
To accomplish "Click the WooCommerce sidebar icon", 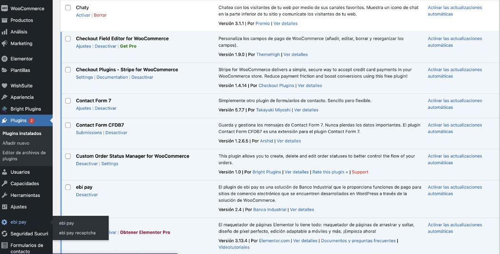I will tap(5, 9).
